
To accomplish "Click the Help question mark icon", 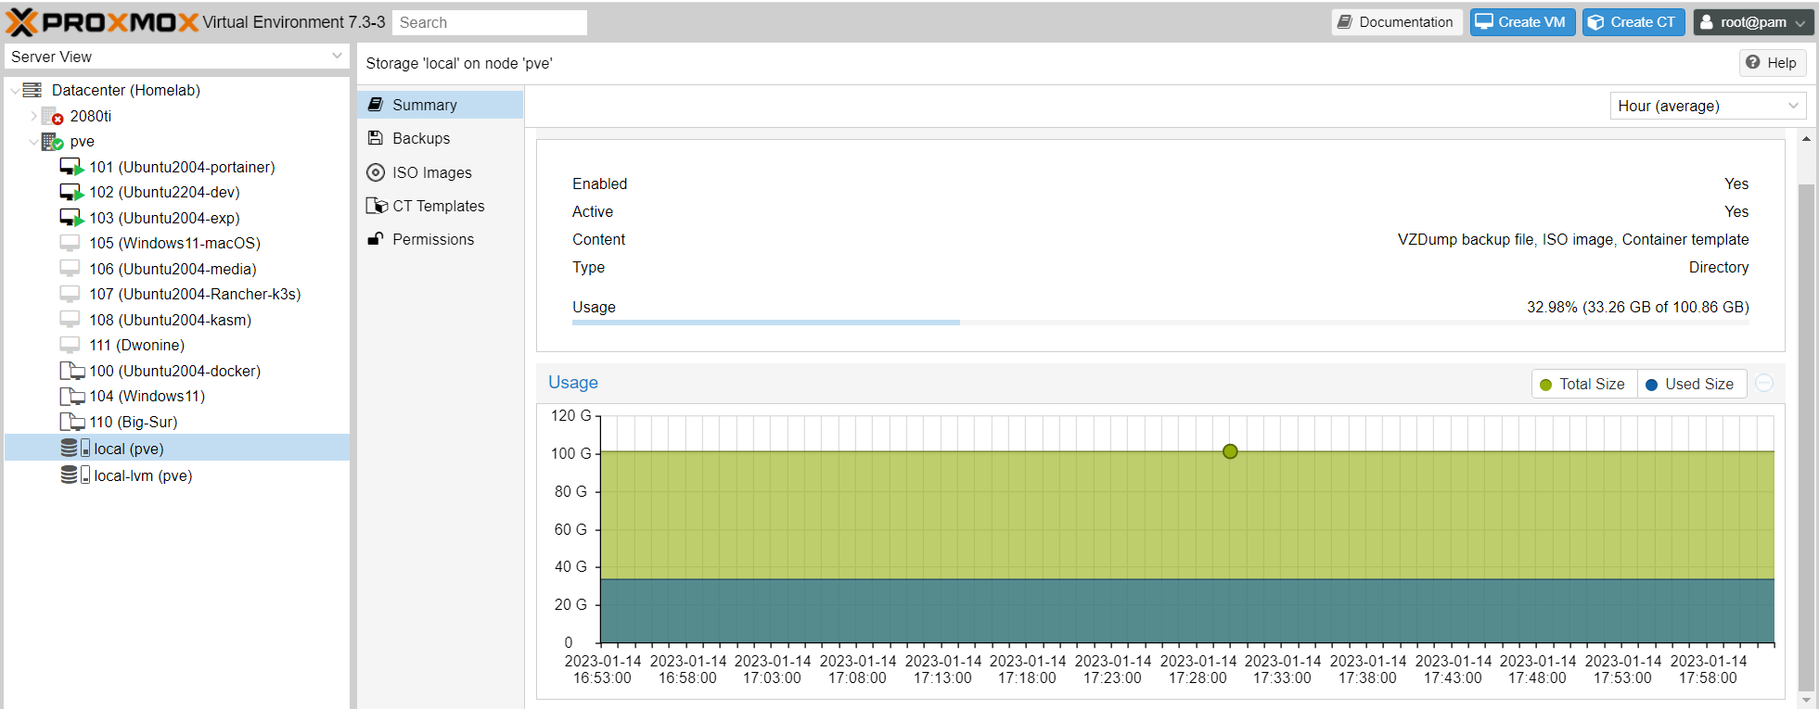I will [1753, 62].
